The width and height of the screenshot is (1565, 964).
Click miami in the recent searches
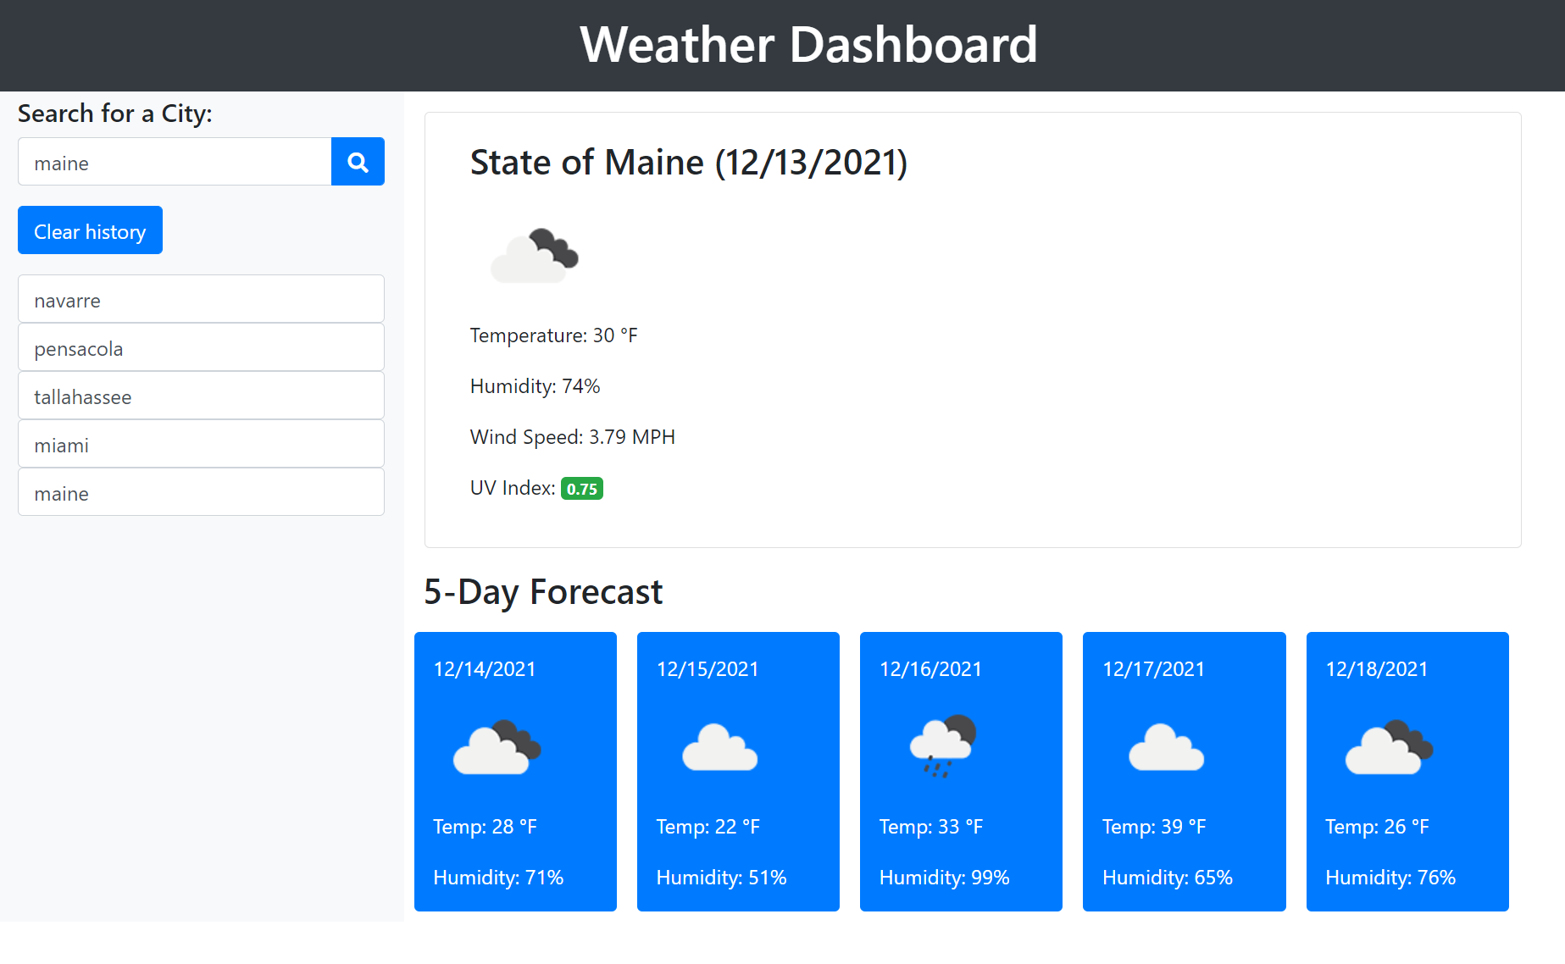201,444
